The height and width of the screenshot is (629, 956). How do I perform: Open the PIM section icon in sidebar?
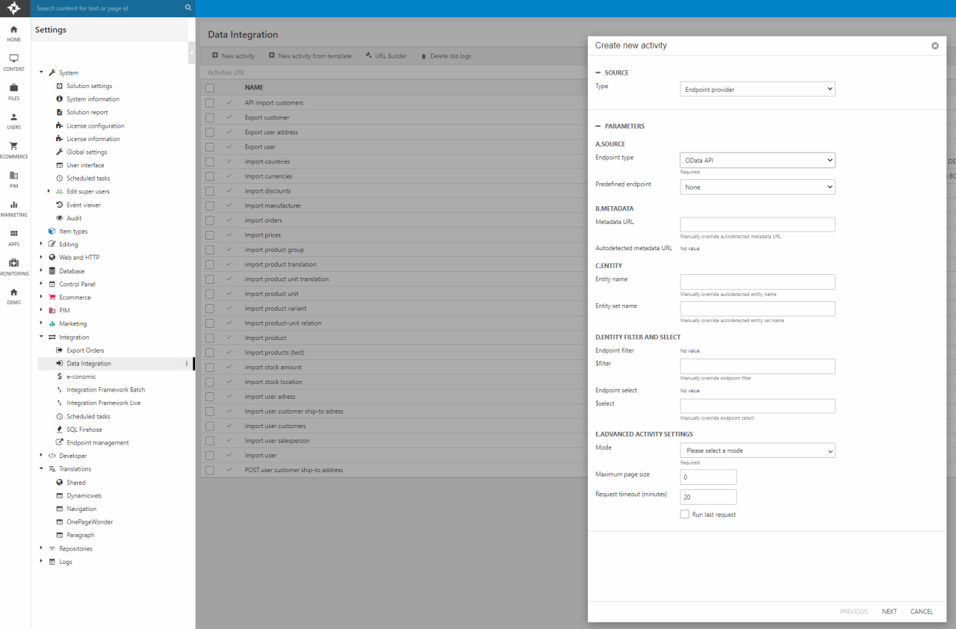[x=13, y=176]
